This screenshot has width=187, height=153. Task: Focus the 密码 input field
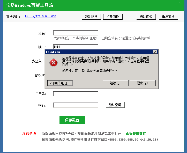(76, 105)
